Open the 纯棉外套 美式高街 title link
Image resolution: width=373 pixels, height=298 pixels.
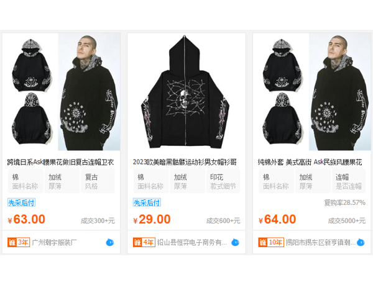[x=310, y=162]
